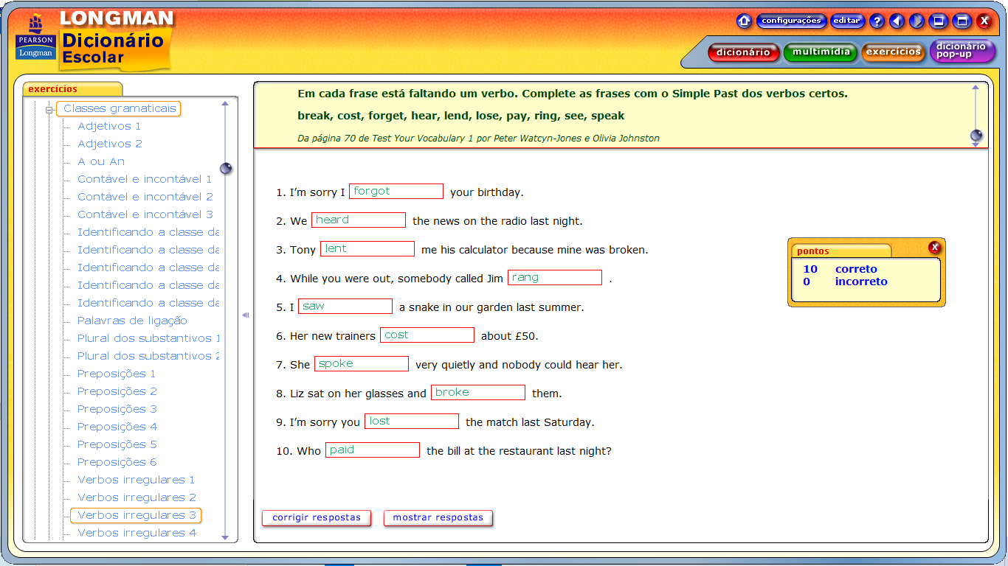Switch to the dicionário section
This screenshot has height=566, width=1008.
click(x=743, y=52)
